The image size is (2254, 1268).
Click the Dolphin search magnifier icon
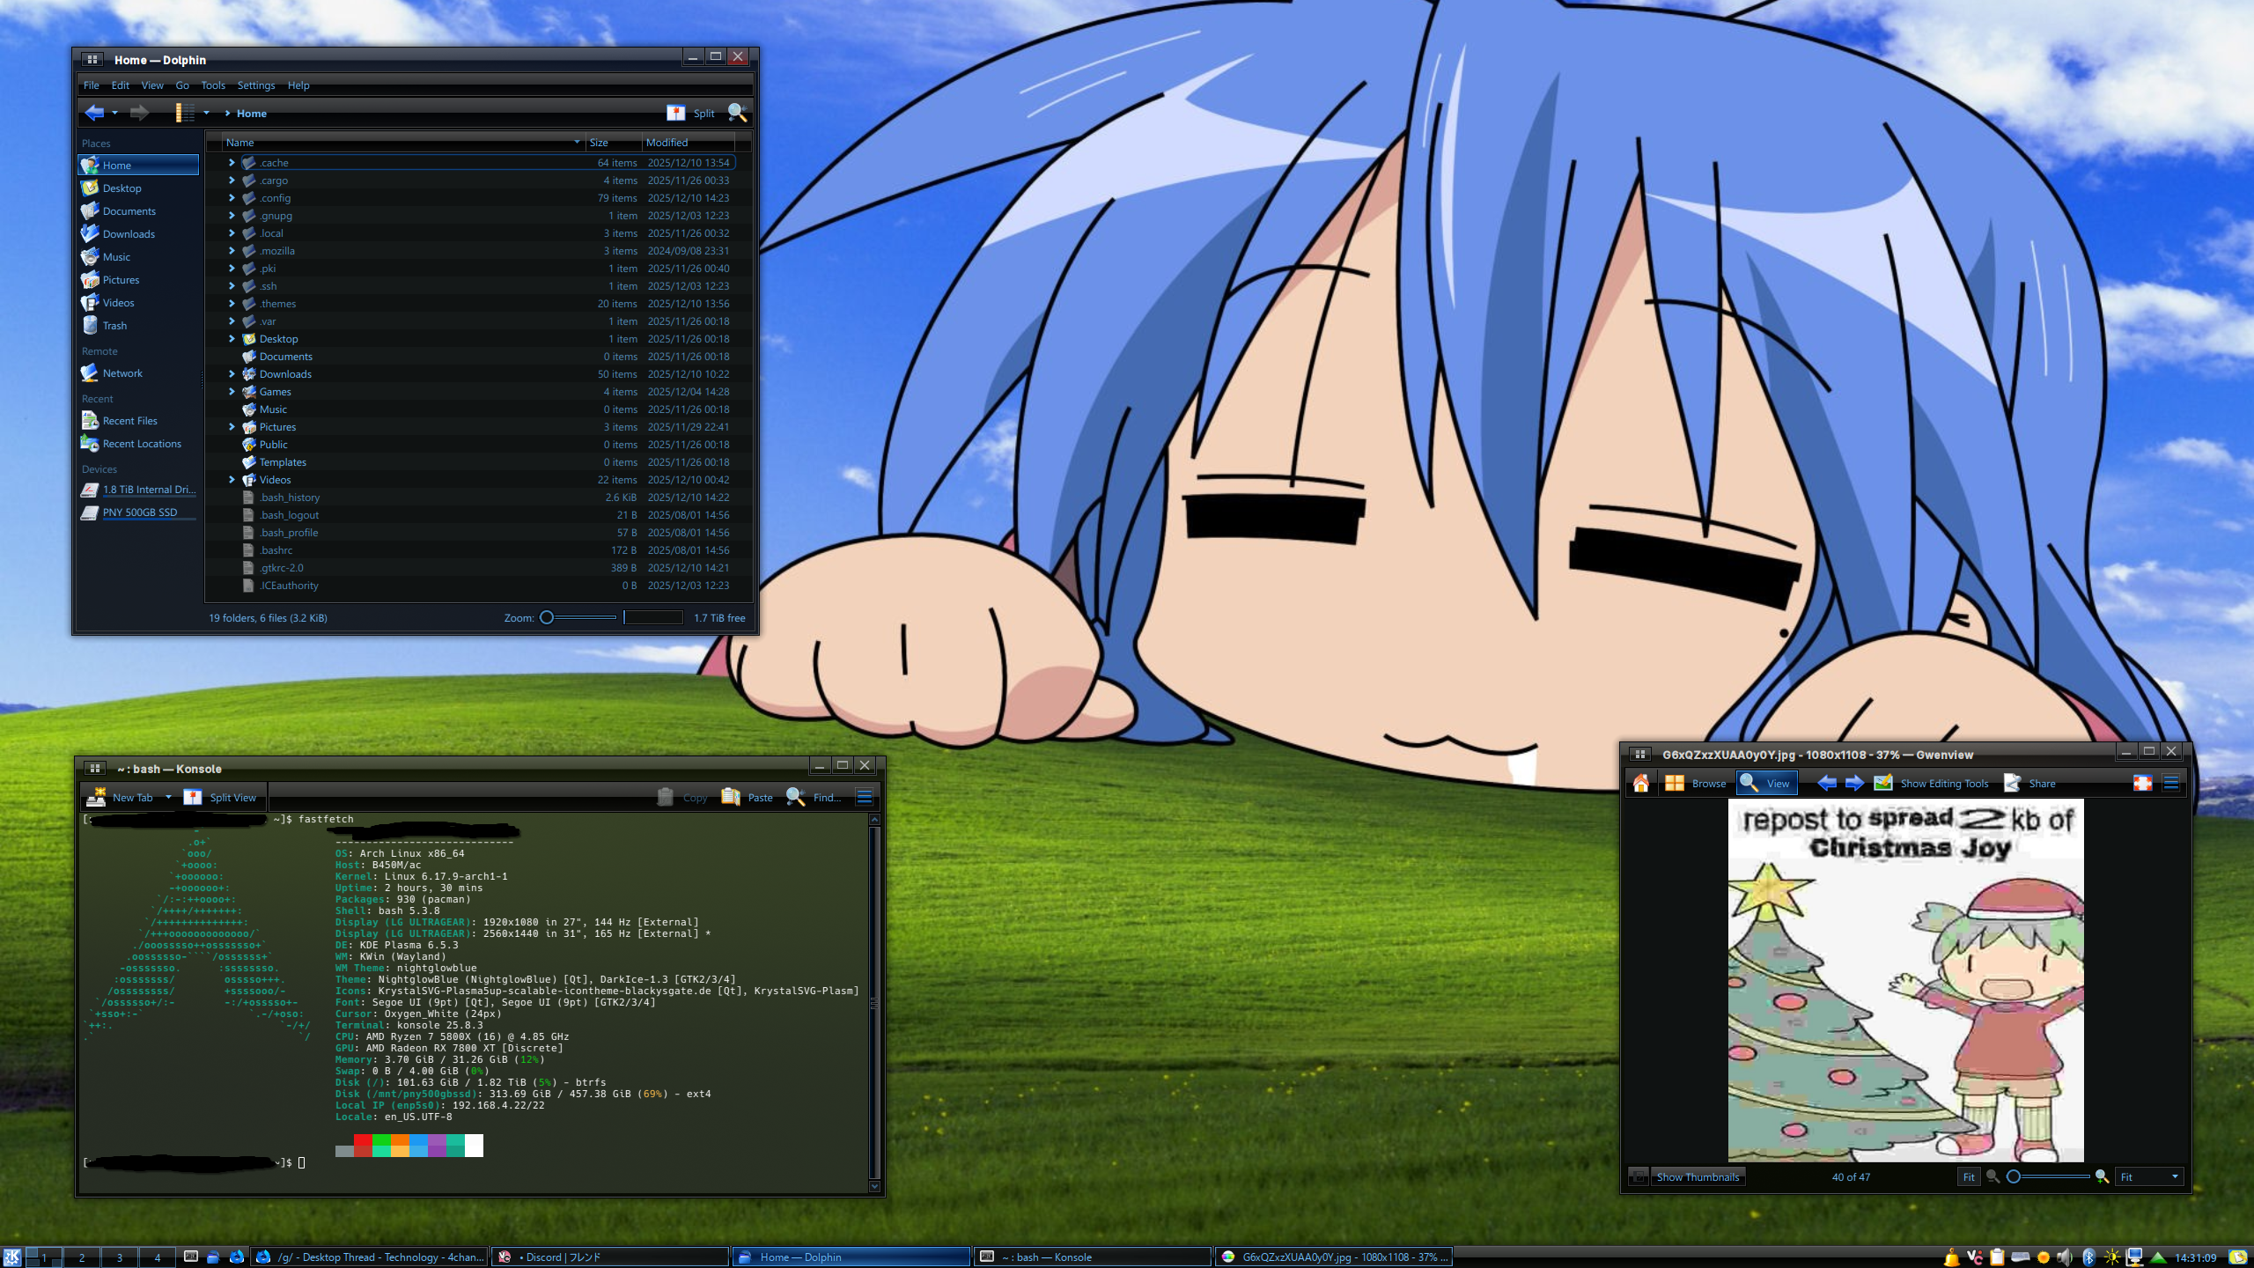[x=737, y=113]
